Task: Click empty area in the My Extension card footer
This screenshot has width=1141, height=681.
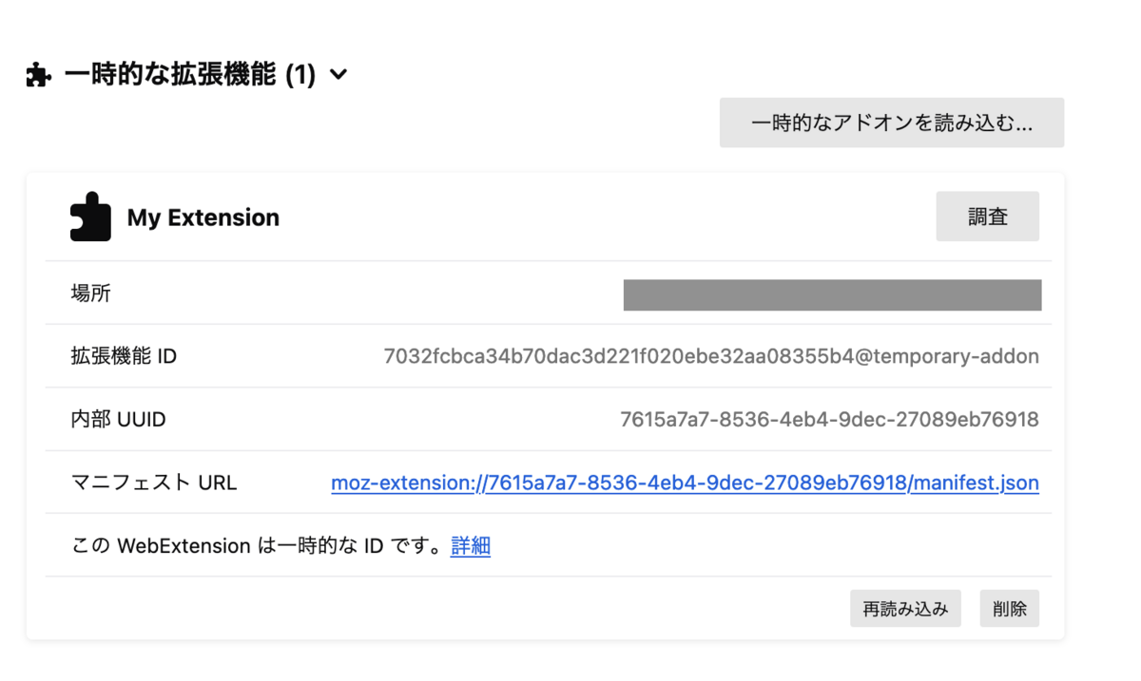Action: (x=447, y=609)
